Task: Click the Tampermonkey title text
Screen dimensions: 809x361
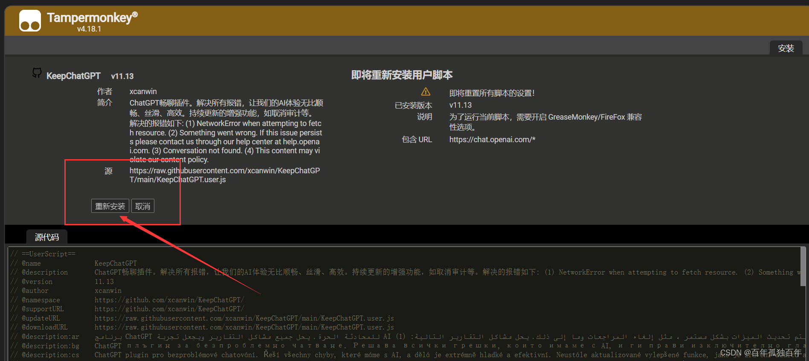Action: point(92,17)
